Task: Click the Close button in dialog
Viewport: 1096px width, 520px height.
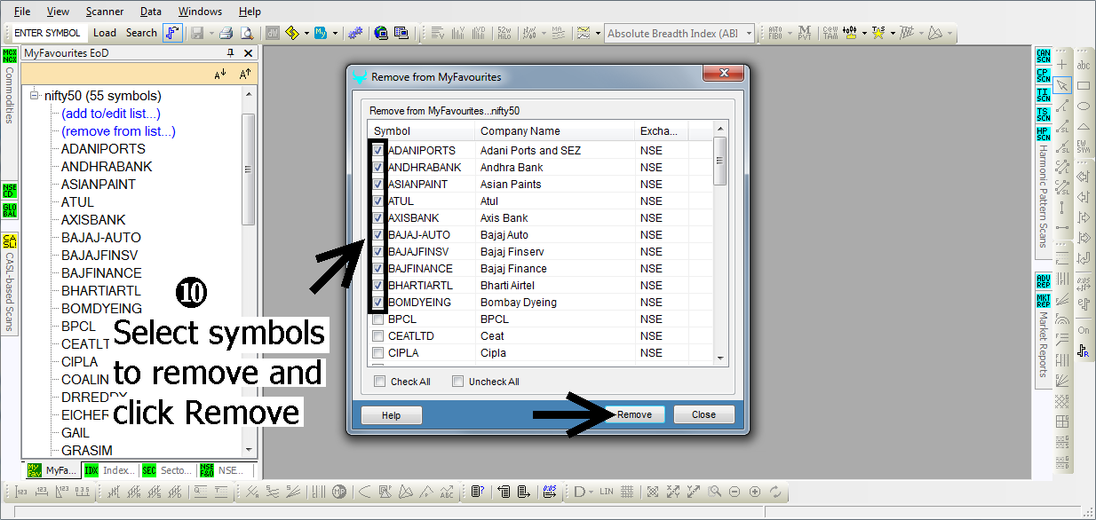Action: [703, 414]
